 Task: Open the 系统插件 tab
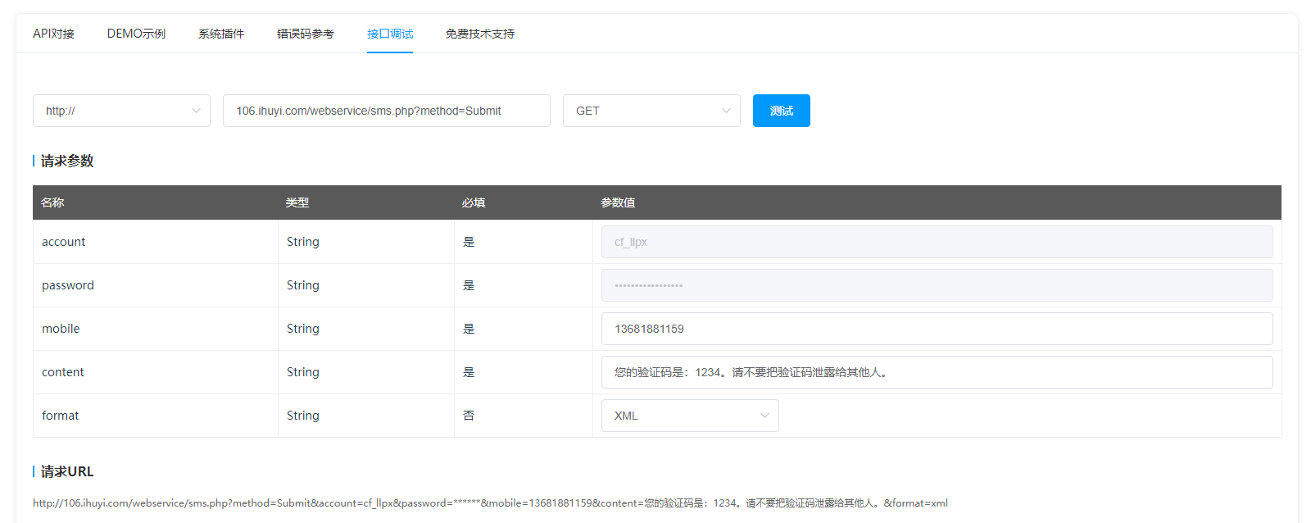pos(221,34)
